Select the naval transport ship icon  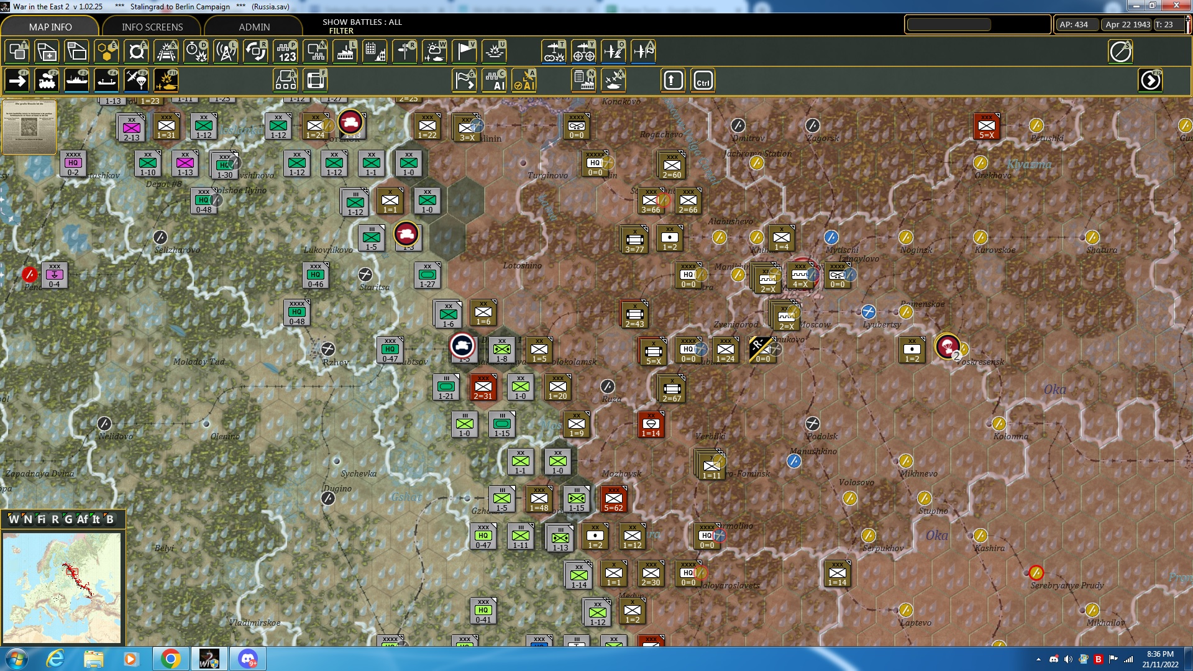[78, 80]
